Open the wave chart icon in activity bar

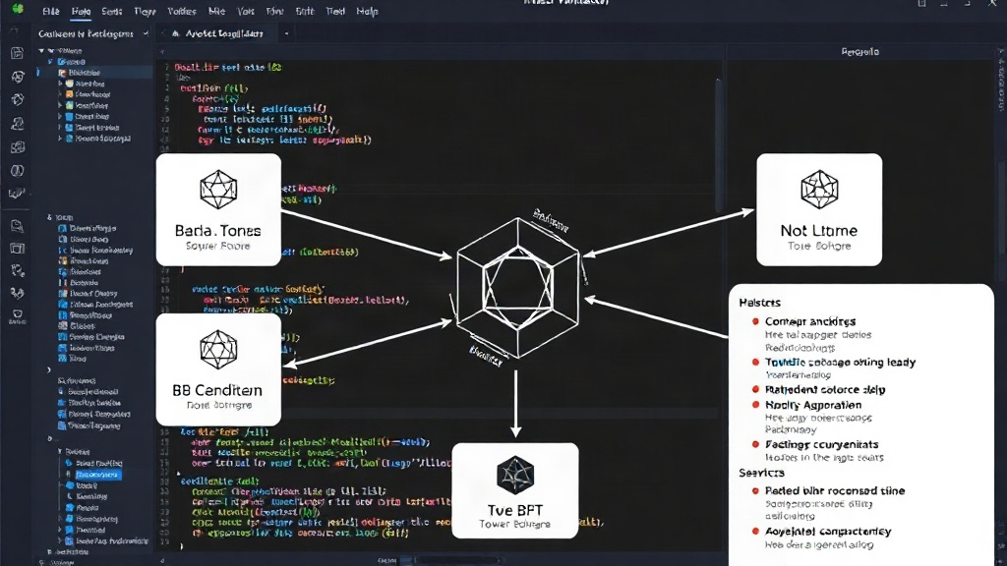tap(16, 194)
